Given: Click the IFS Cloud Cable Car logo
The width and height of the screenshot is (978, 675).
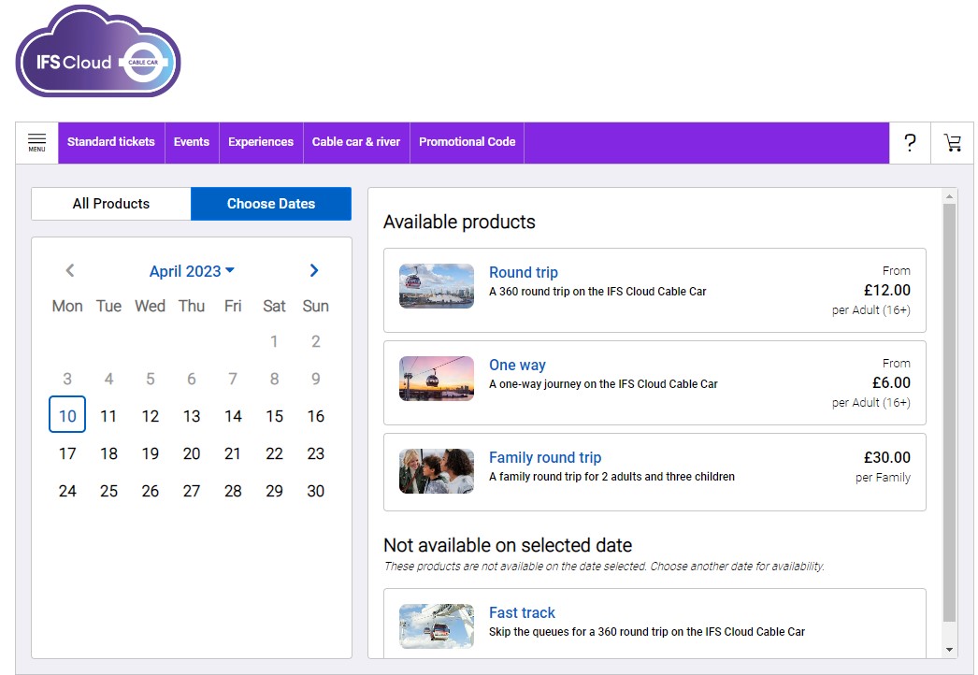Looking at the screenshot, I should tap(98, 52).
